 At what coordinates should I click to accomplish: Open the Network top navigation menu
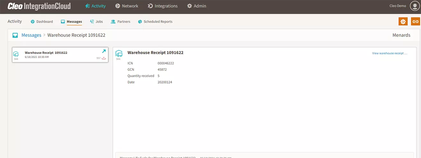[127, 6]
